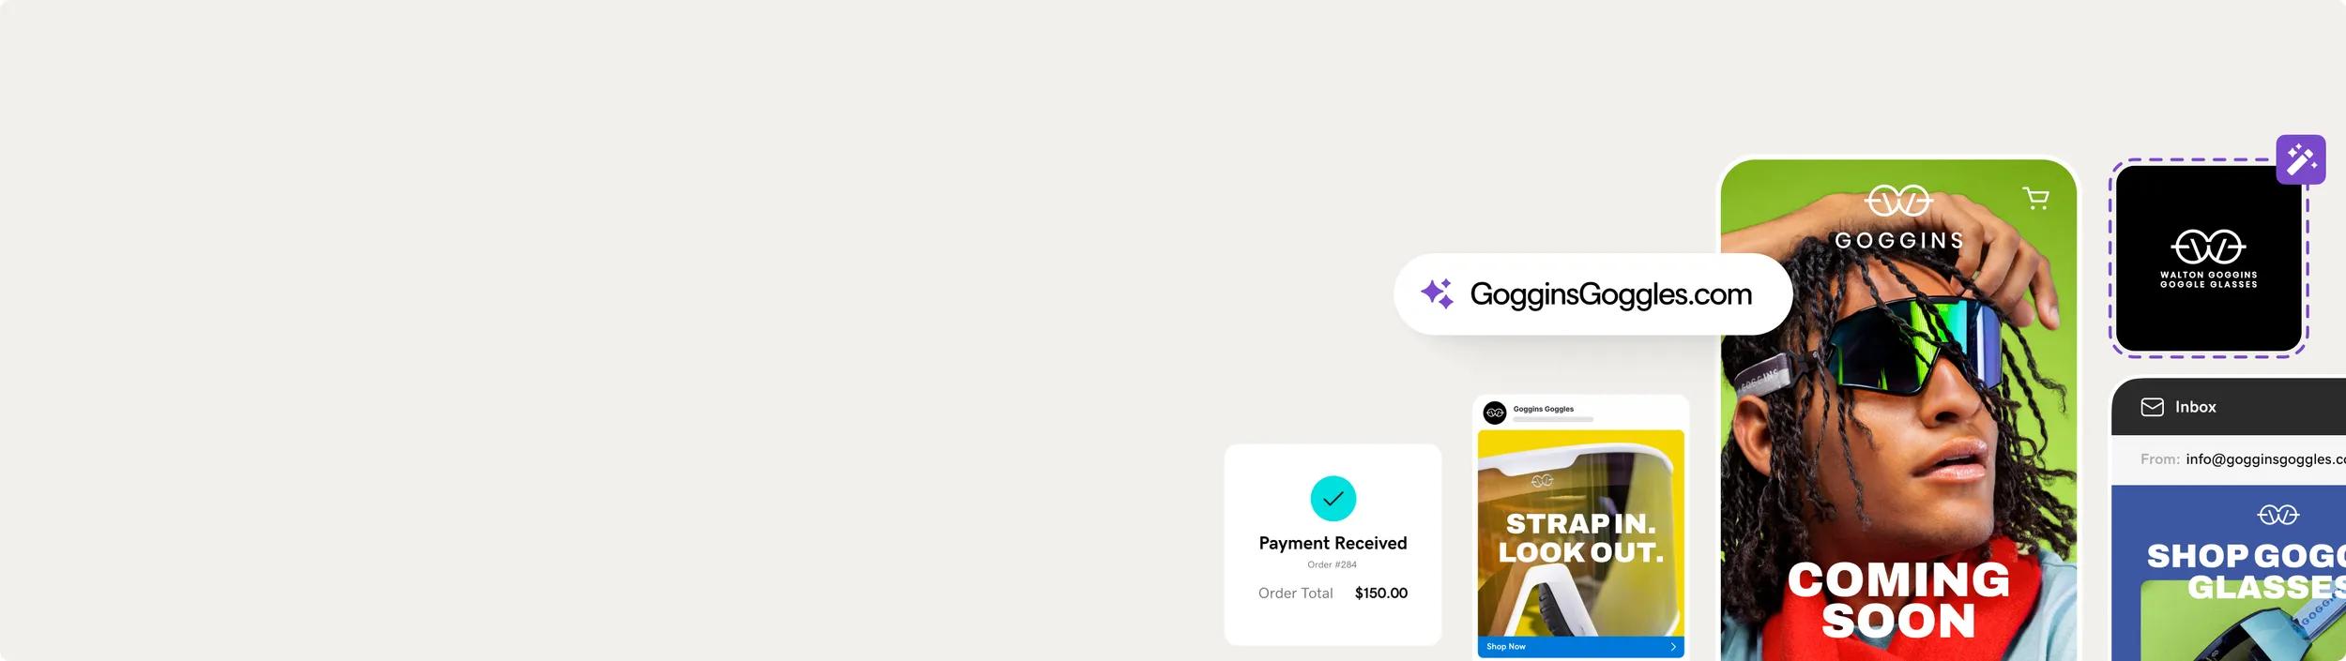The image size is (2346, 661).
Task: Click the purple magic wand icon
Action: click(2300, 159)
